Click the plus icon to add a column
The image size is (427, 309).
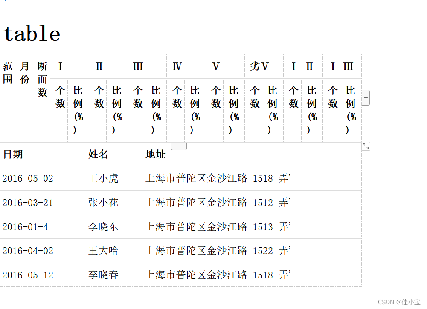tap(366, 97)
